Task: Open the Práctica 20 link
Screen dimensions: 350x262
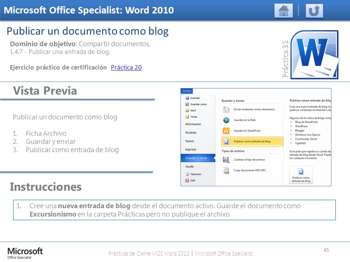Action: pyautogui.click(x=126, y=67)
